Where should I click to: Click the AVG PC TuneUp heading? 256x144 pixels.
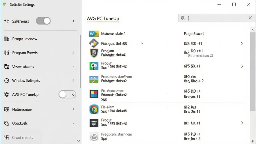coord(103,18)
